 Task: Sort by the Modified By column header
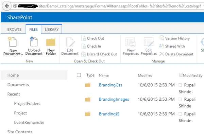pyautogui.click(x=193, y=75)
